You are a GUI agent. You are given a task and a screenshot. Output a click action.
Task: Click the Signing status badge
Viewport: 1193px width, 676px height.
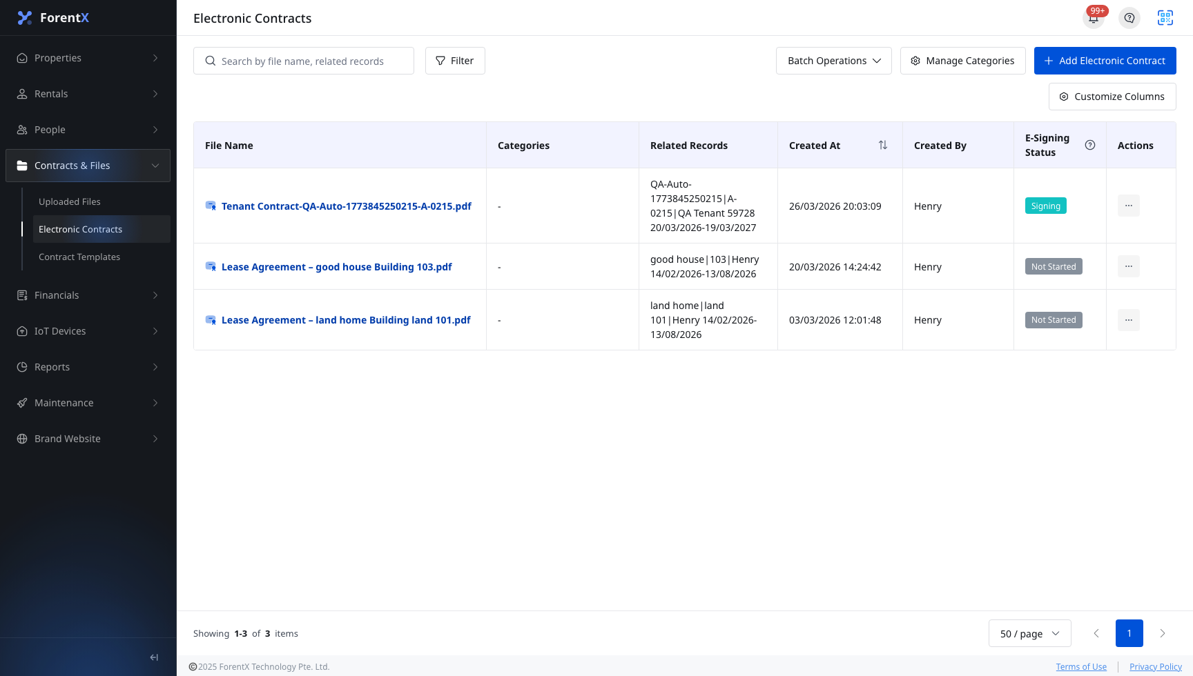click(x=1046, y=206)
